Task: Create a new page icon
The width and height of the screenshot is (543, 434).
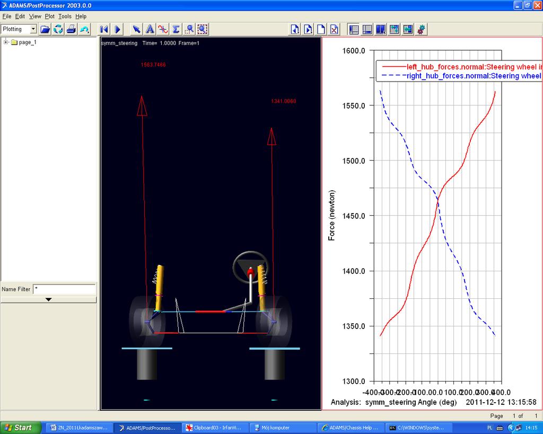Action: (x=321, y=30)
